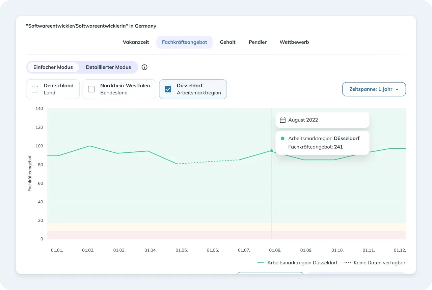432x290 pixels.
Task: Click the dotted Keine Daten verfügbar legend marker
Action: 347,263
